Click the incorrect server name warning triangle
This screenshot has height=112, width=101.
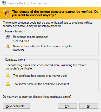(8, 84)
